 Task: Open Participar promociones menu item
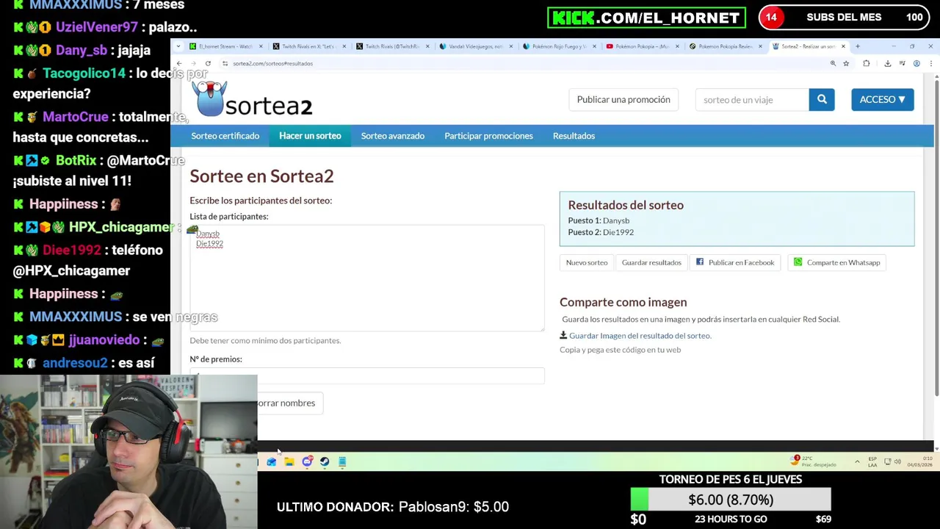tap(488, 136)
